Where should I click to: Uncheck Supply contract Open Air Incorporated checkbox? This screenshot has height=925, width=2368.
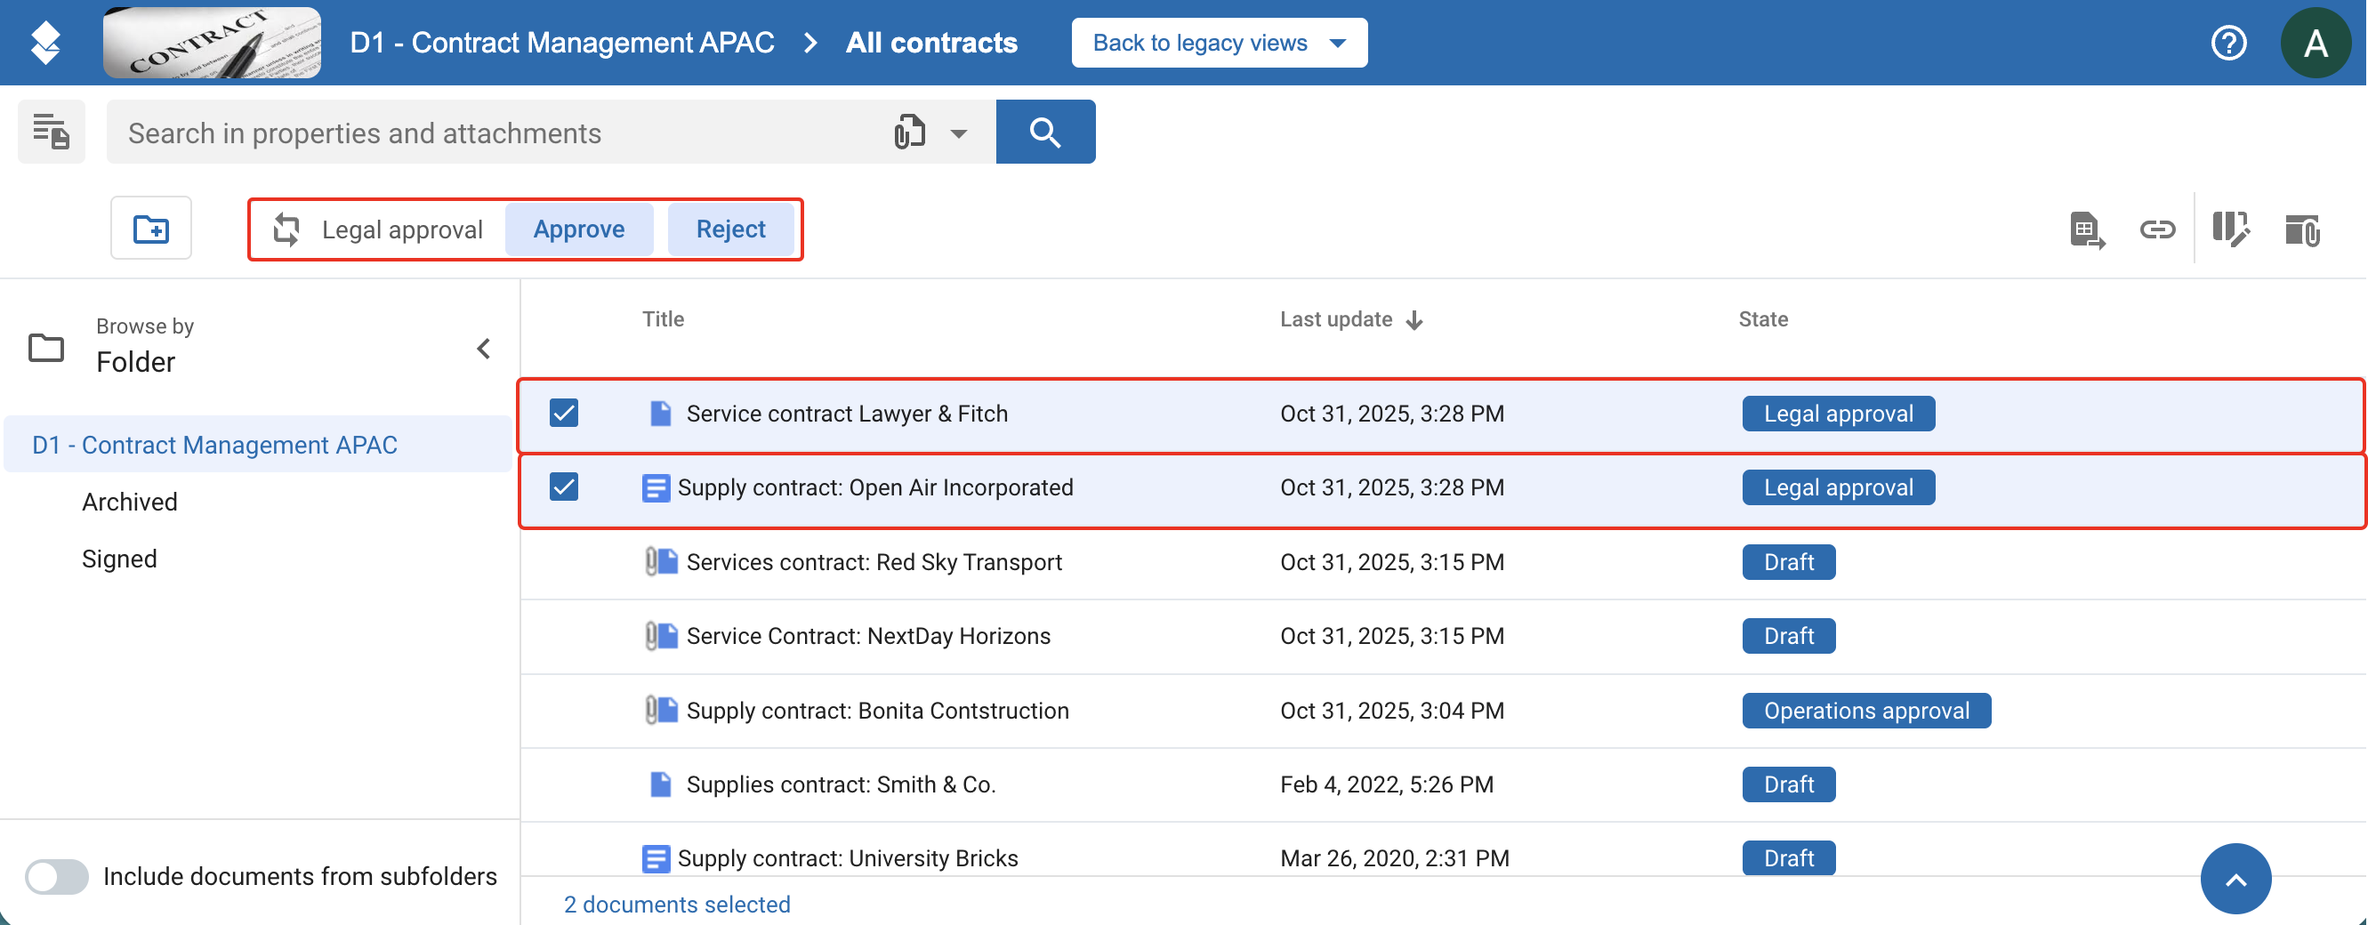pos(564,487)
